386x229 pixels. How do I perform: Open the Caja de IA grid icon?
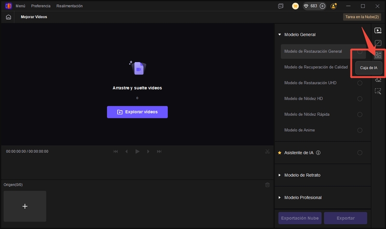(378, 55)
